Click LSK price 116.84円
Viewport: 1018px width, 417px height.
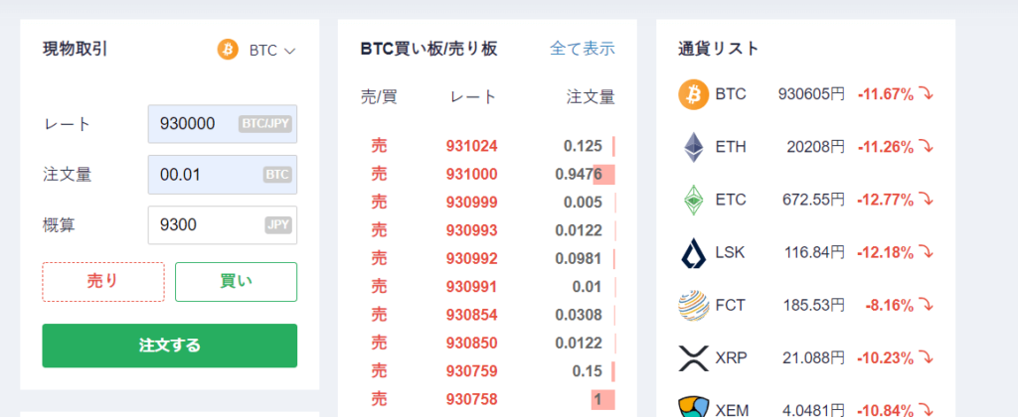coord(813,252)
